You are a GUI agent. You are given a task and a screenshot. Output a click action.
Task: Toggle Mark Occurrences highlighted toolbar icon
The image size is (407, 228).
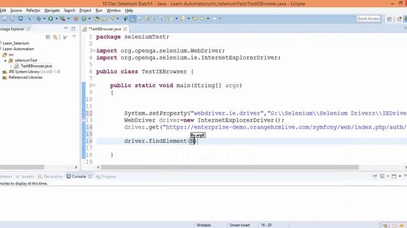133,18
